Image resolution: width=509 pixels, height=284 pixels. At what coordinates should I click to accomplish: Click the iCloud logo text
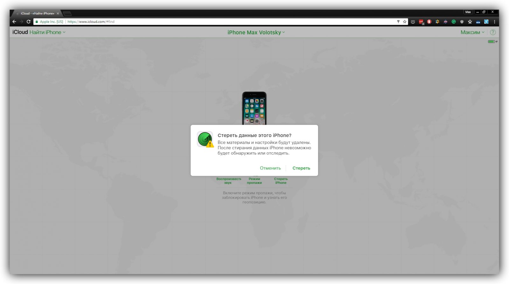(20, 32)
